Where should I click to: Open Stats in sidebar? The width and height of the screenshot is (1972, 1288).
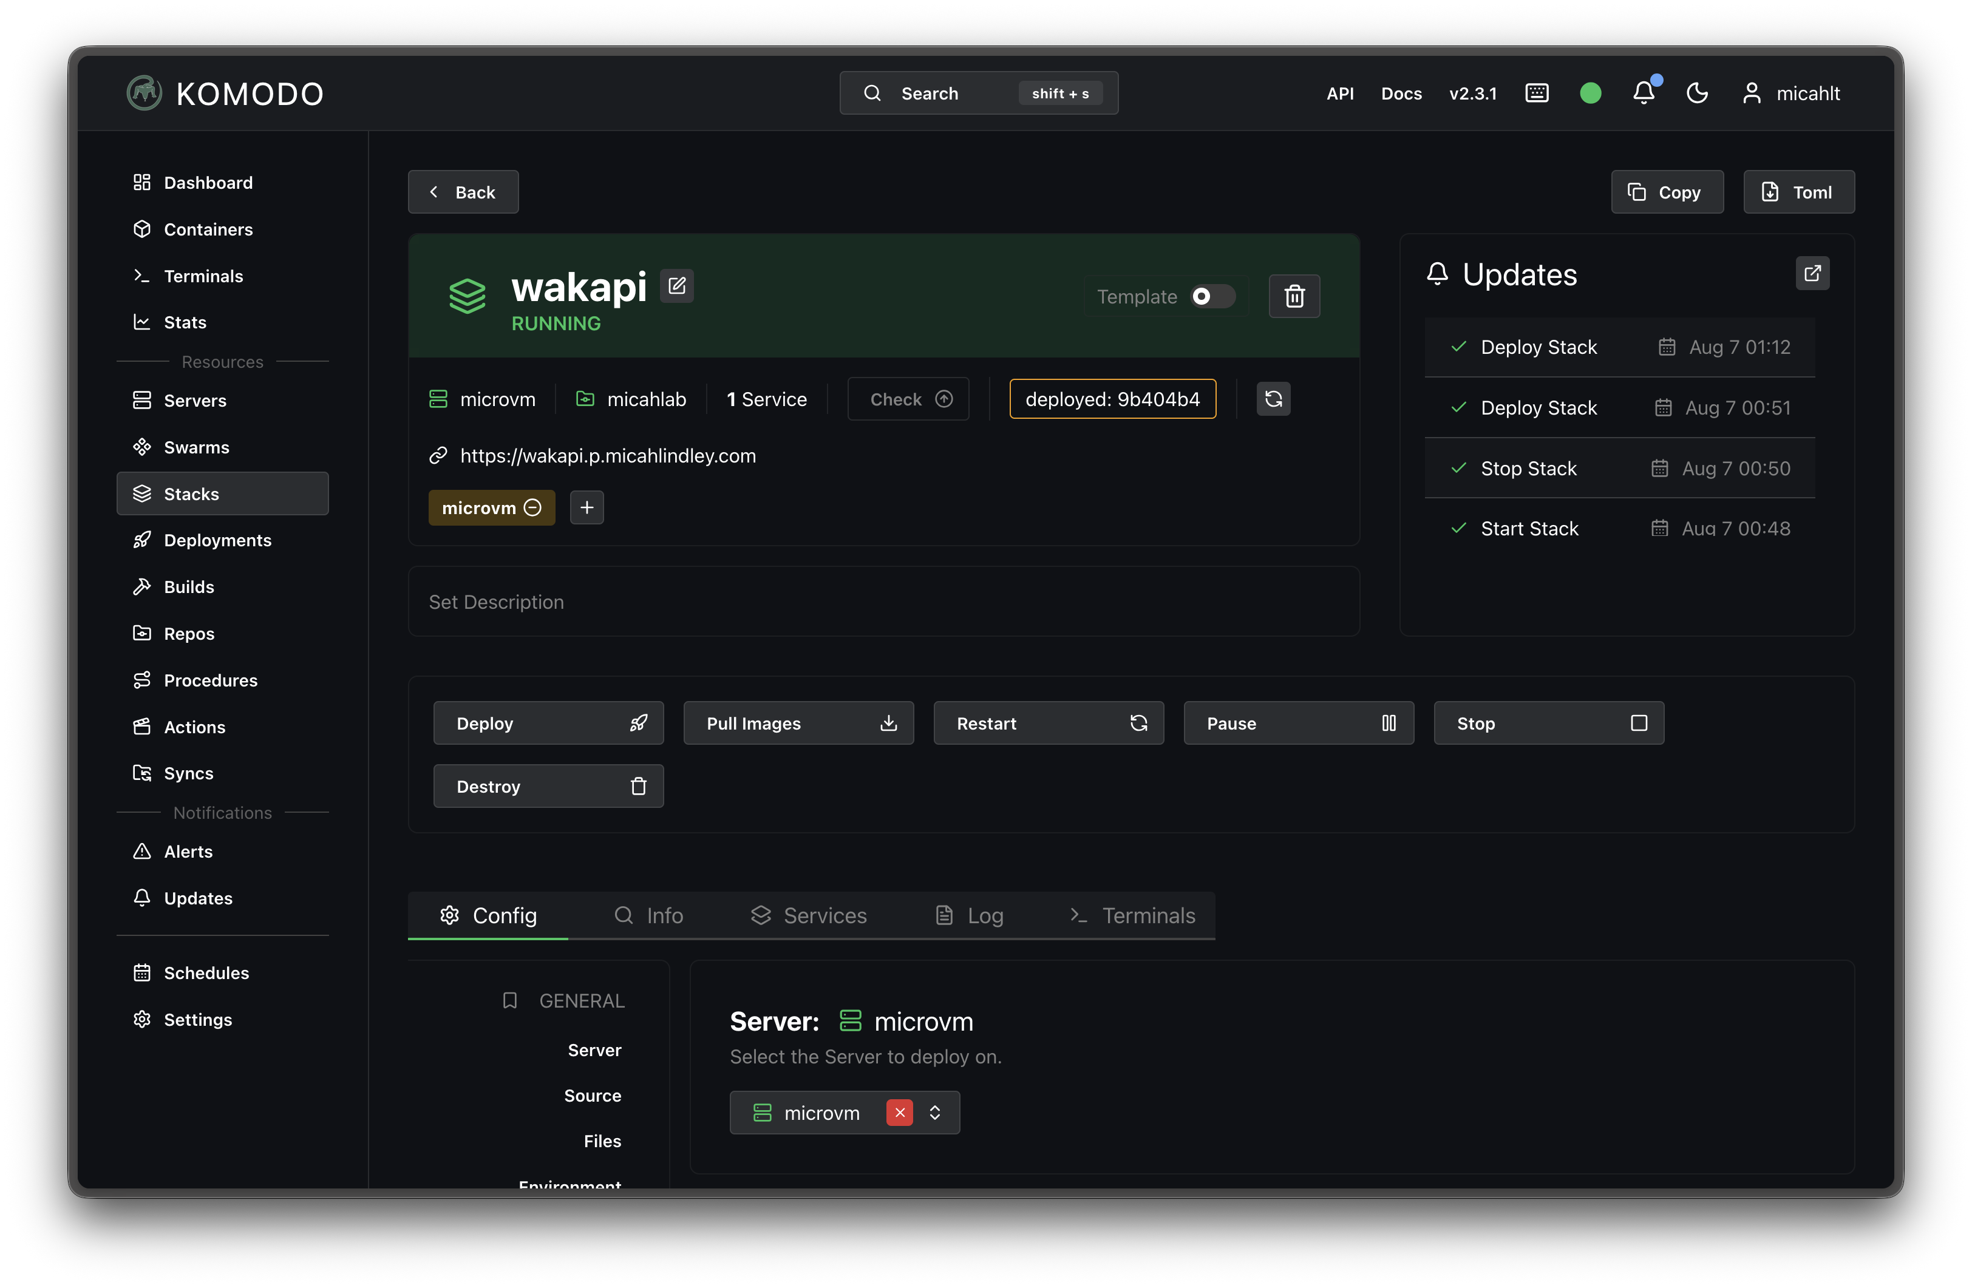pyautogui.click(x=222, y=322)
